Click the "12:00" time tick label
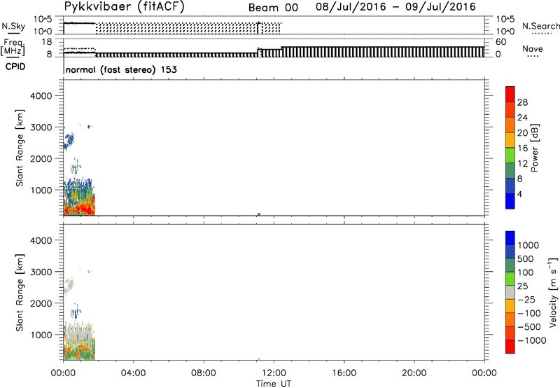This screenshot has width=560, height=388. 274,373
